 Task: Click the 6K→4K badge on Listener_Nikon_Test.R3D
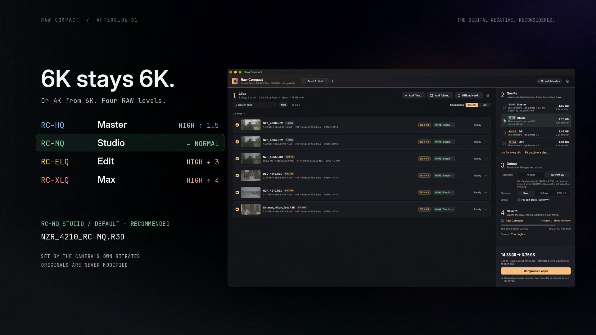tap(424, 209)
